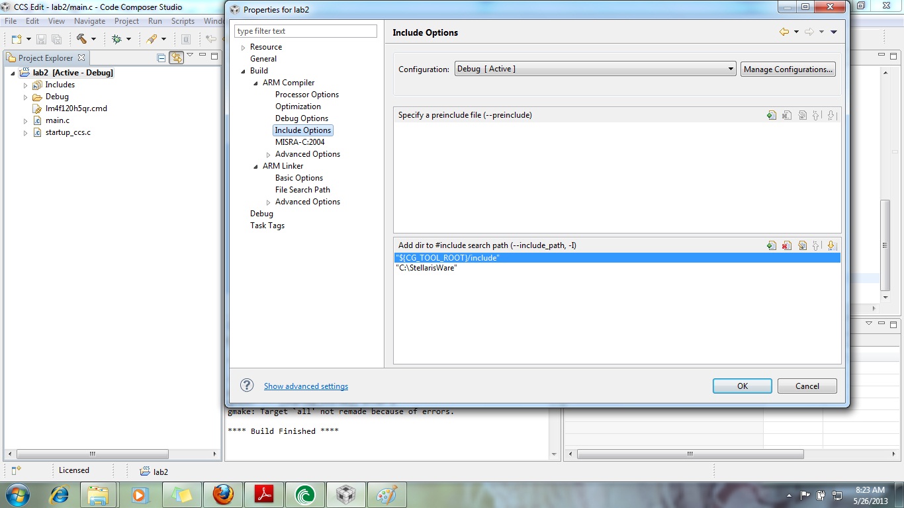Expand the Includes folder in Project Explorer
Image resolution: width=904 pixels, height=508 pixels.
pyautogui.click(x=26, y=85)
